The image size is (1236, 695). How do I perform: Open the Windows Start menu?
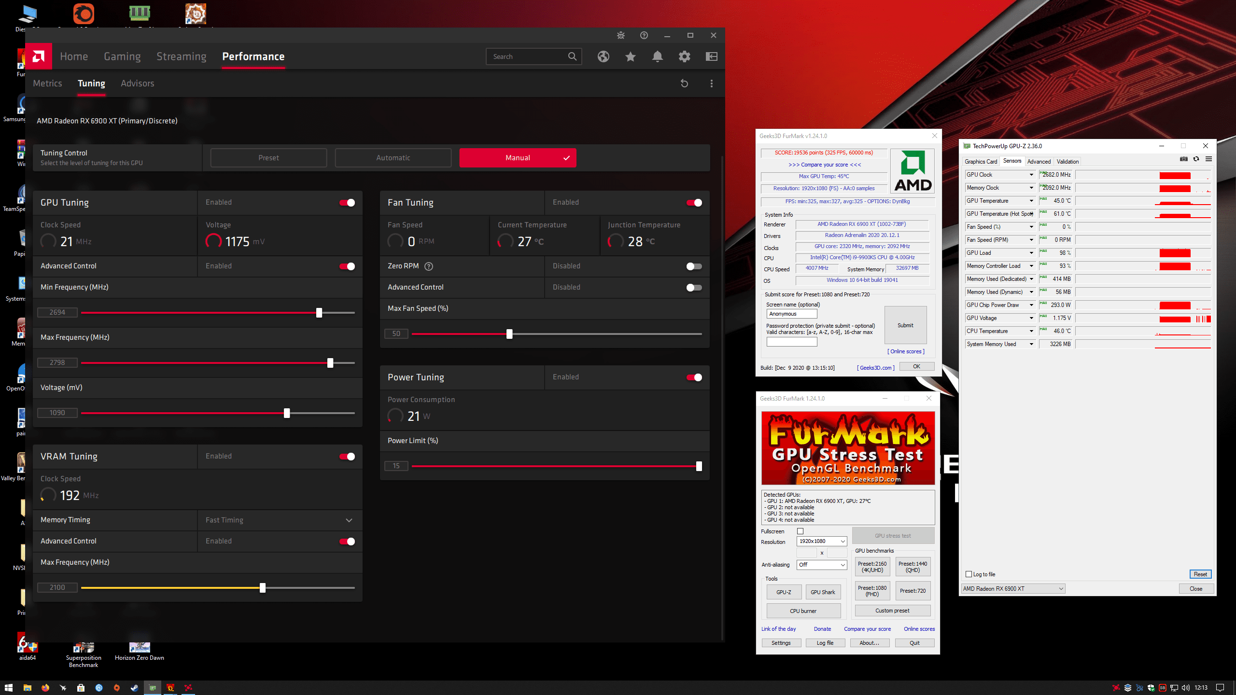pyautogui.click(x=9, y=688)
